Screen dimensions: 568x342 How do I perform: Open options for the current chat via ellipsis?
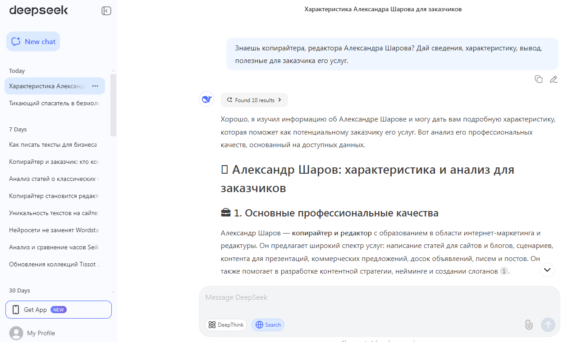click(x=95, y=85)
